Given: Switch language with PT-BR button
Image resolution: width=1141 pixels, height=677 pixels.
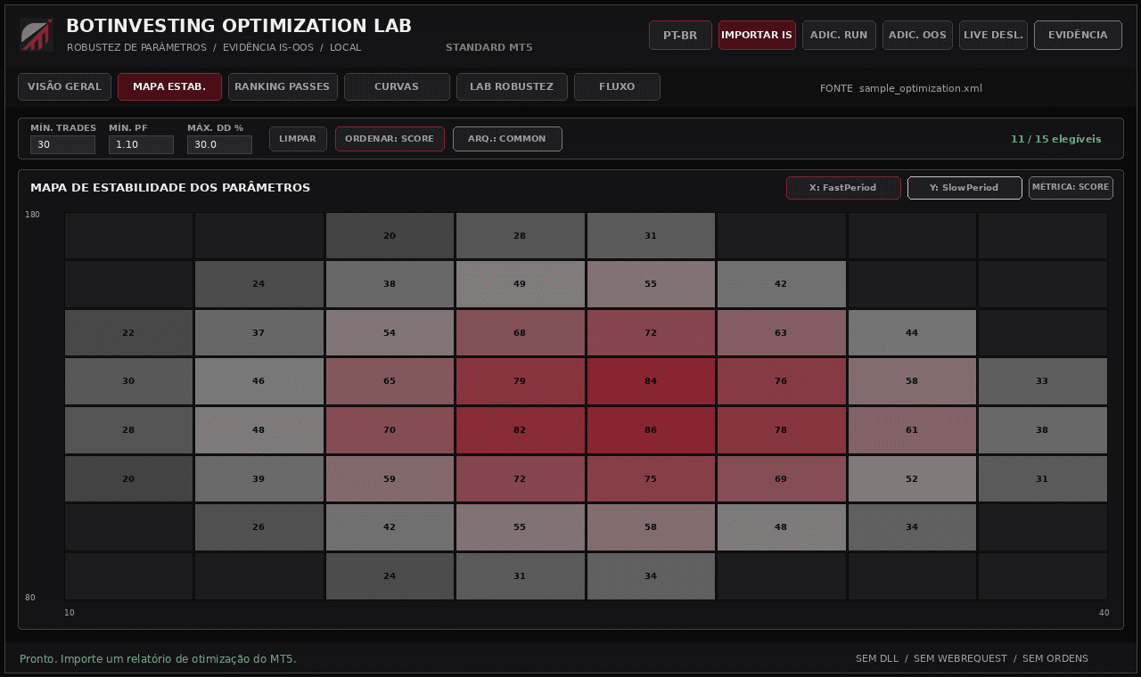Looking at the screenshot, I should (x=680, y=35).
